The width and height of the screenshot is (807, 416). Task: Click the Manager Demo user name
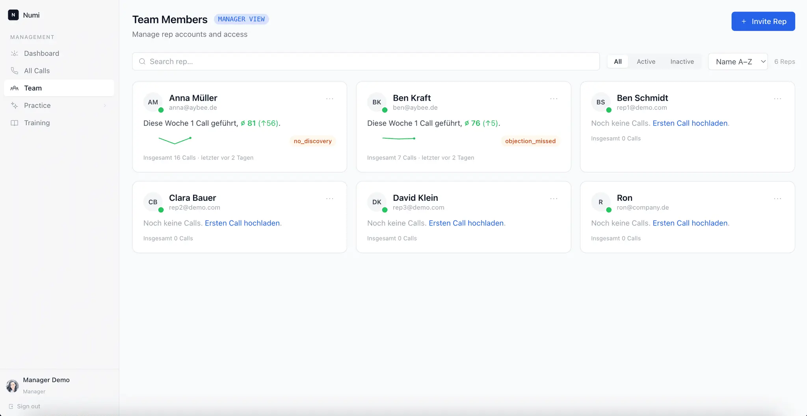coord(46,380)
